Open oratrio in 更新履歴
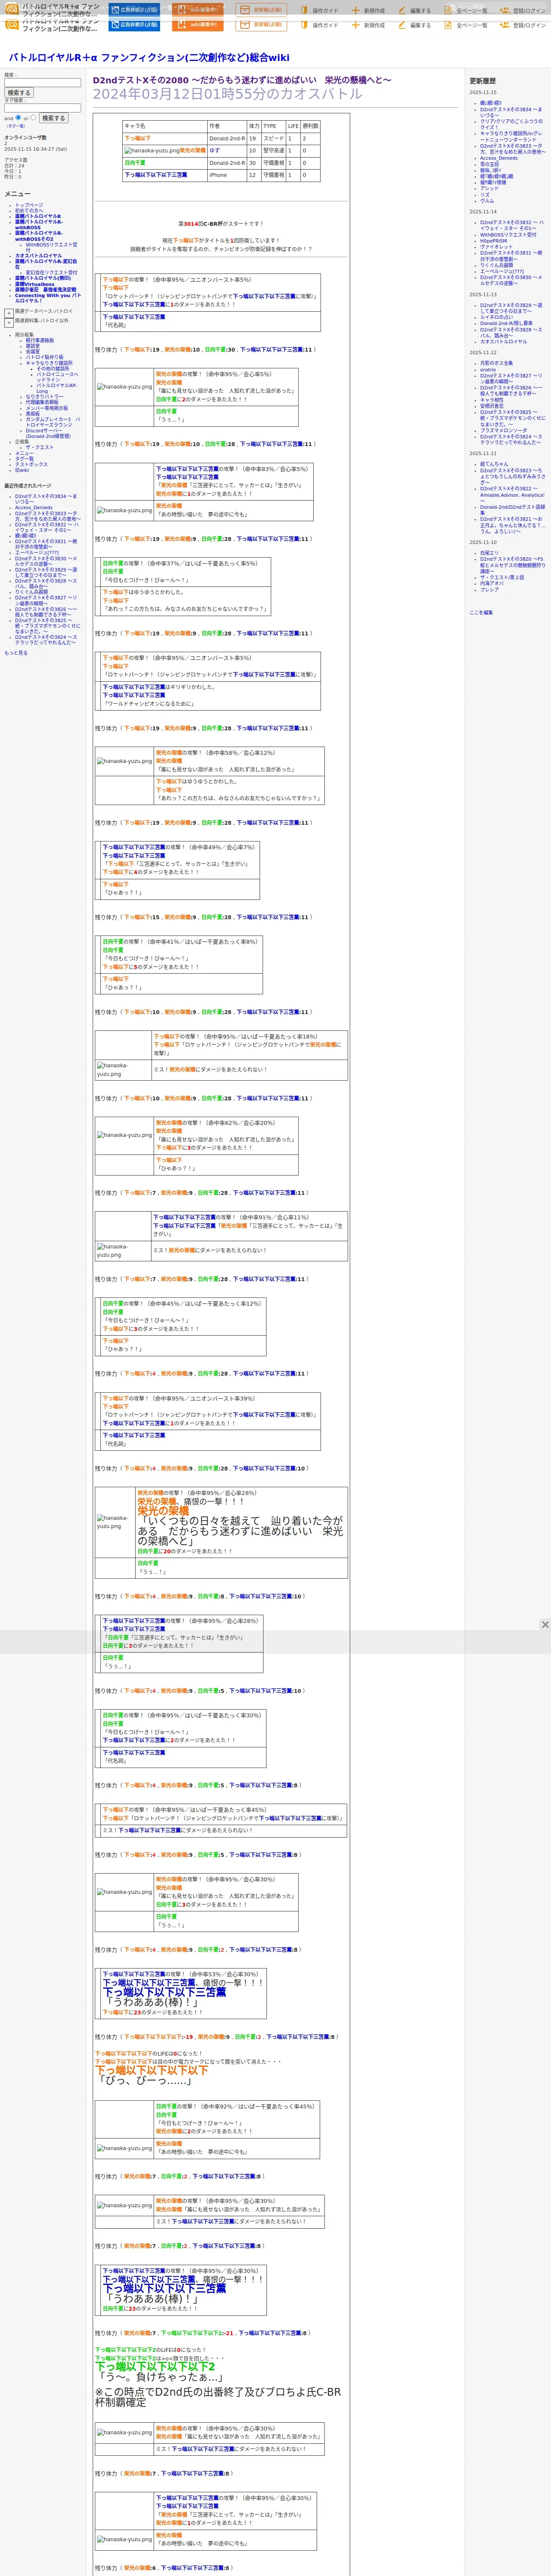Image resolution: width=551 pixels, height=2576 pixels. point(488,370)
